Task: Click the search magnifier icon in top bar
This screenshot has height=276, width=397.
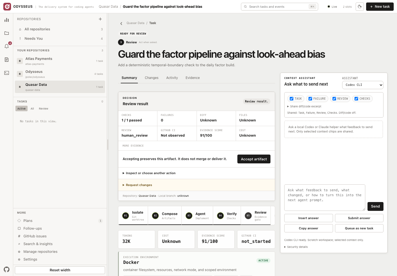Action: (245, 7)
